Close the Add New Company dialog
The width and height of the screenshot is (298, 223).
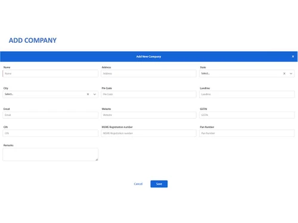pyautogui.click(x=293, y=56)
